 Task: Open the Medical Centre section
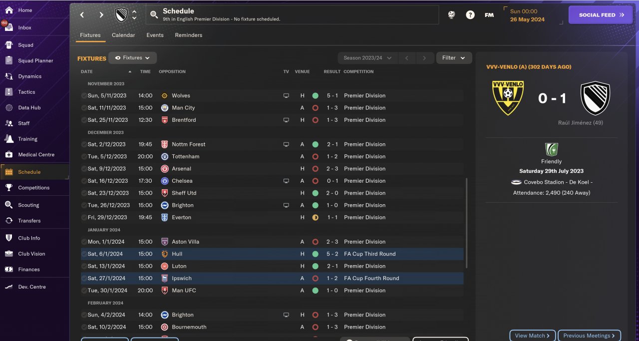(x=36, y=155)
